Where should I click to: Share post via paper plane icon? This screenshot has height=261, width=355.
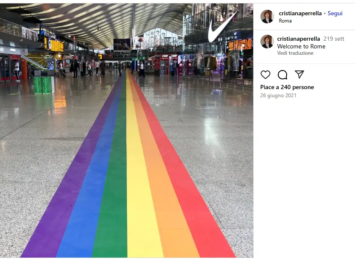coord(299,74)
